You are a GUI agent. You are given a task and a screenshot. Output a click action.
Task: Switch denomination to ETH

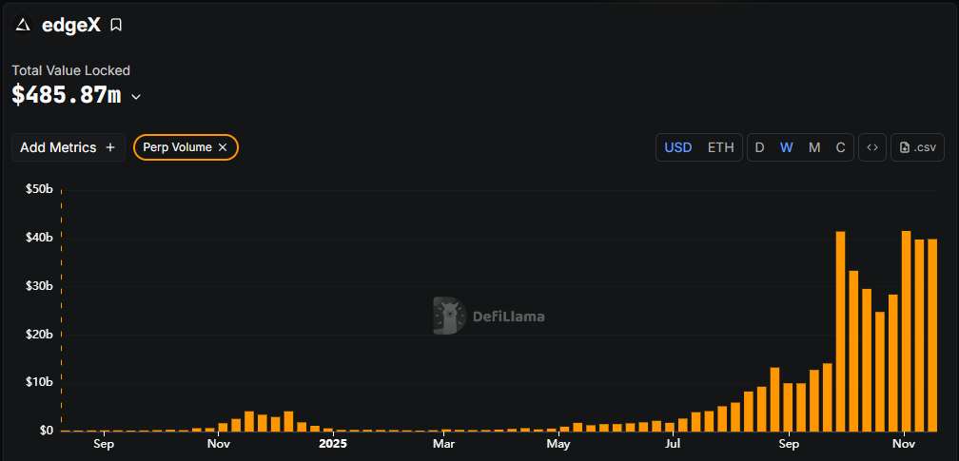720,147
